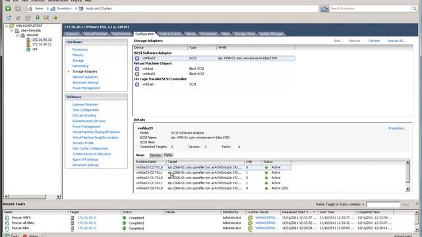Click the adapter icon beside vmhba32
Image resolution: width=422 pixels, height=237 pixels.
coord(137,74)
